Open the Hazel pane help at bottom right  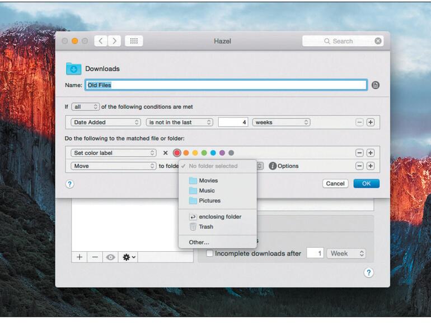pos(369,272)
